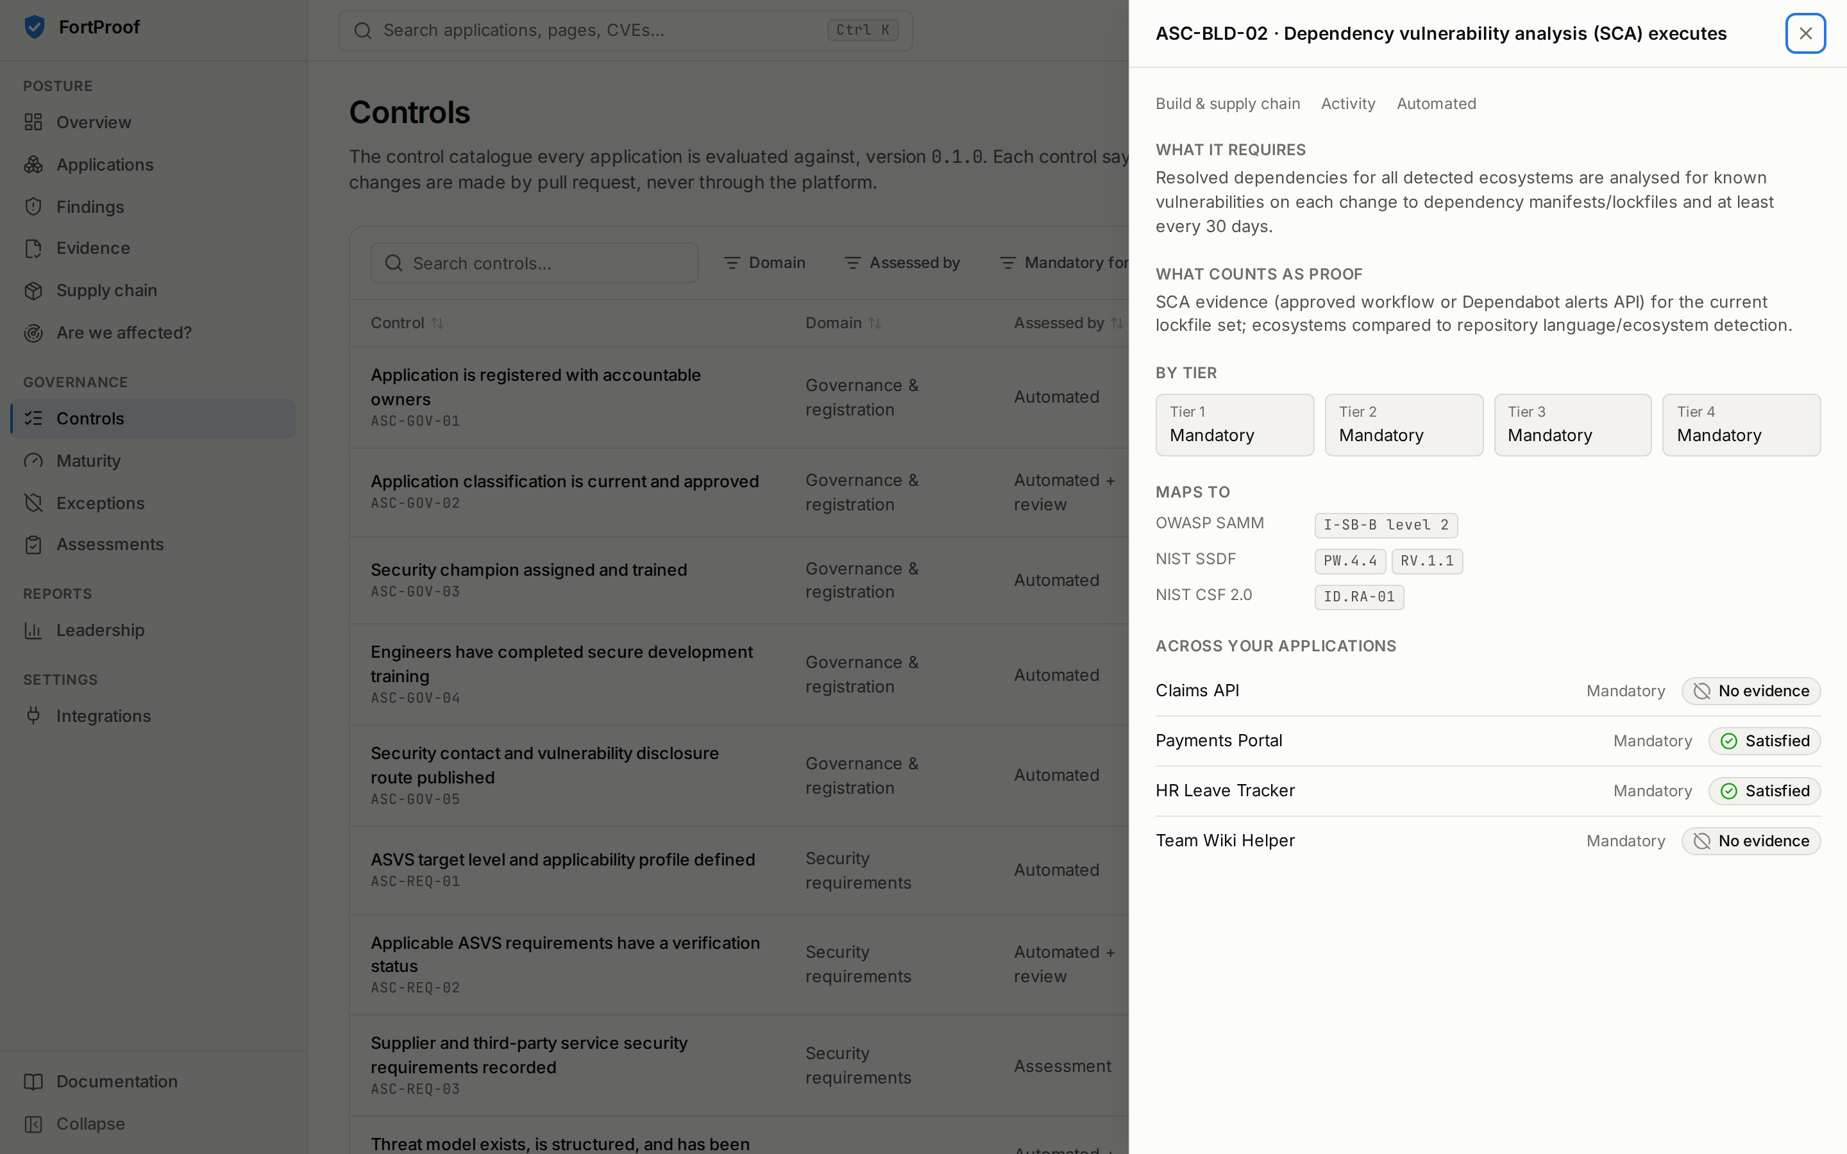Screen dimensions: 1847x1154
Task: Open the ASC-GOV-01 control row
Action: [739, 397]
